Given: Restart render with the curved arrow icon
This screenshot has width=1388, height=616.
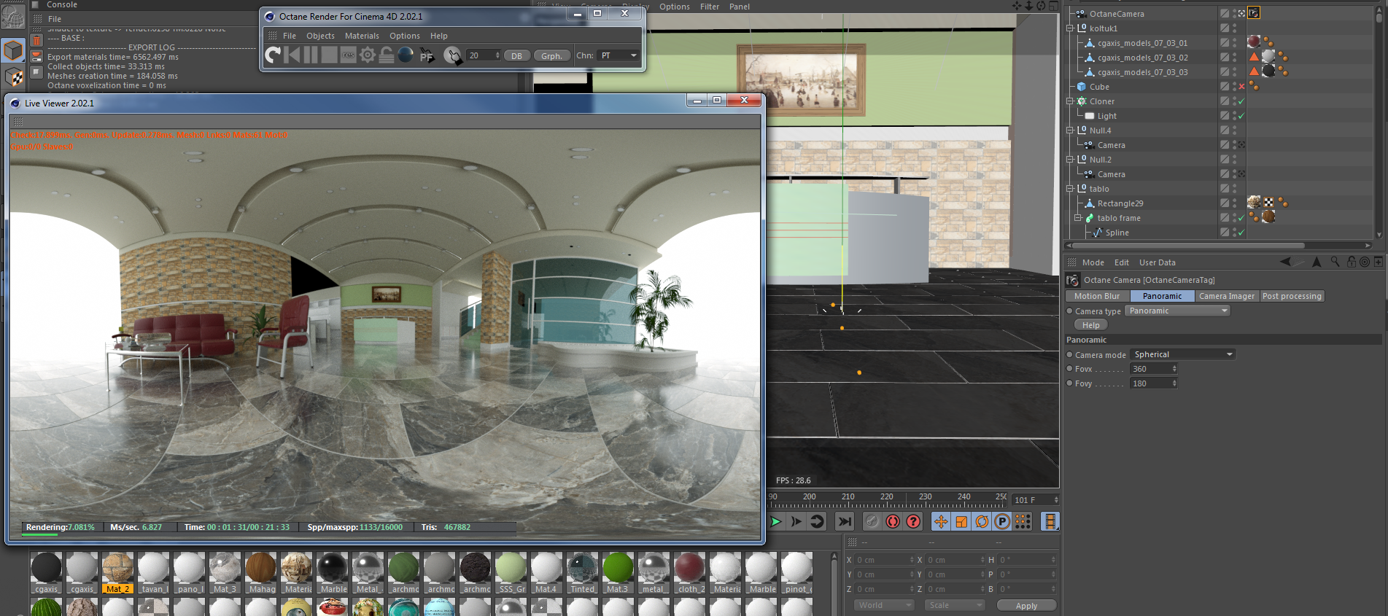Looking at the screenshot, I should [x=273, y=55].
